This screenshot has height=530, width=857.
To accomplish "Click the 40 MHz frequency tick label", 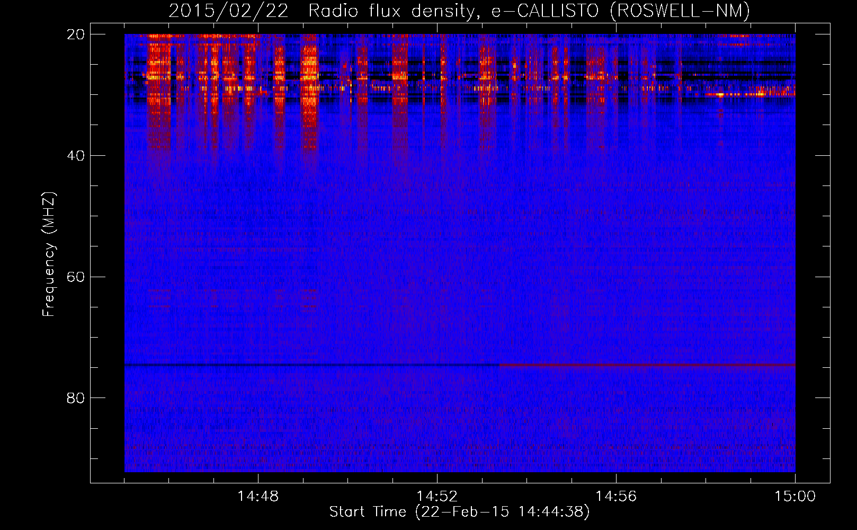I will pyautogui.click(x=76, y=156).
